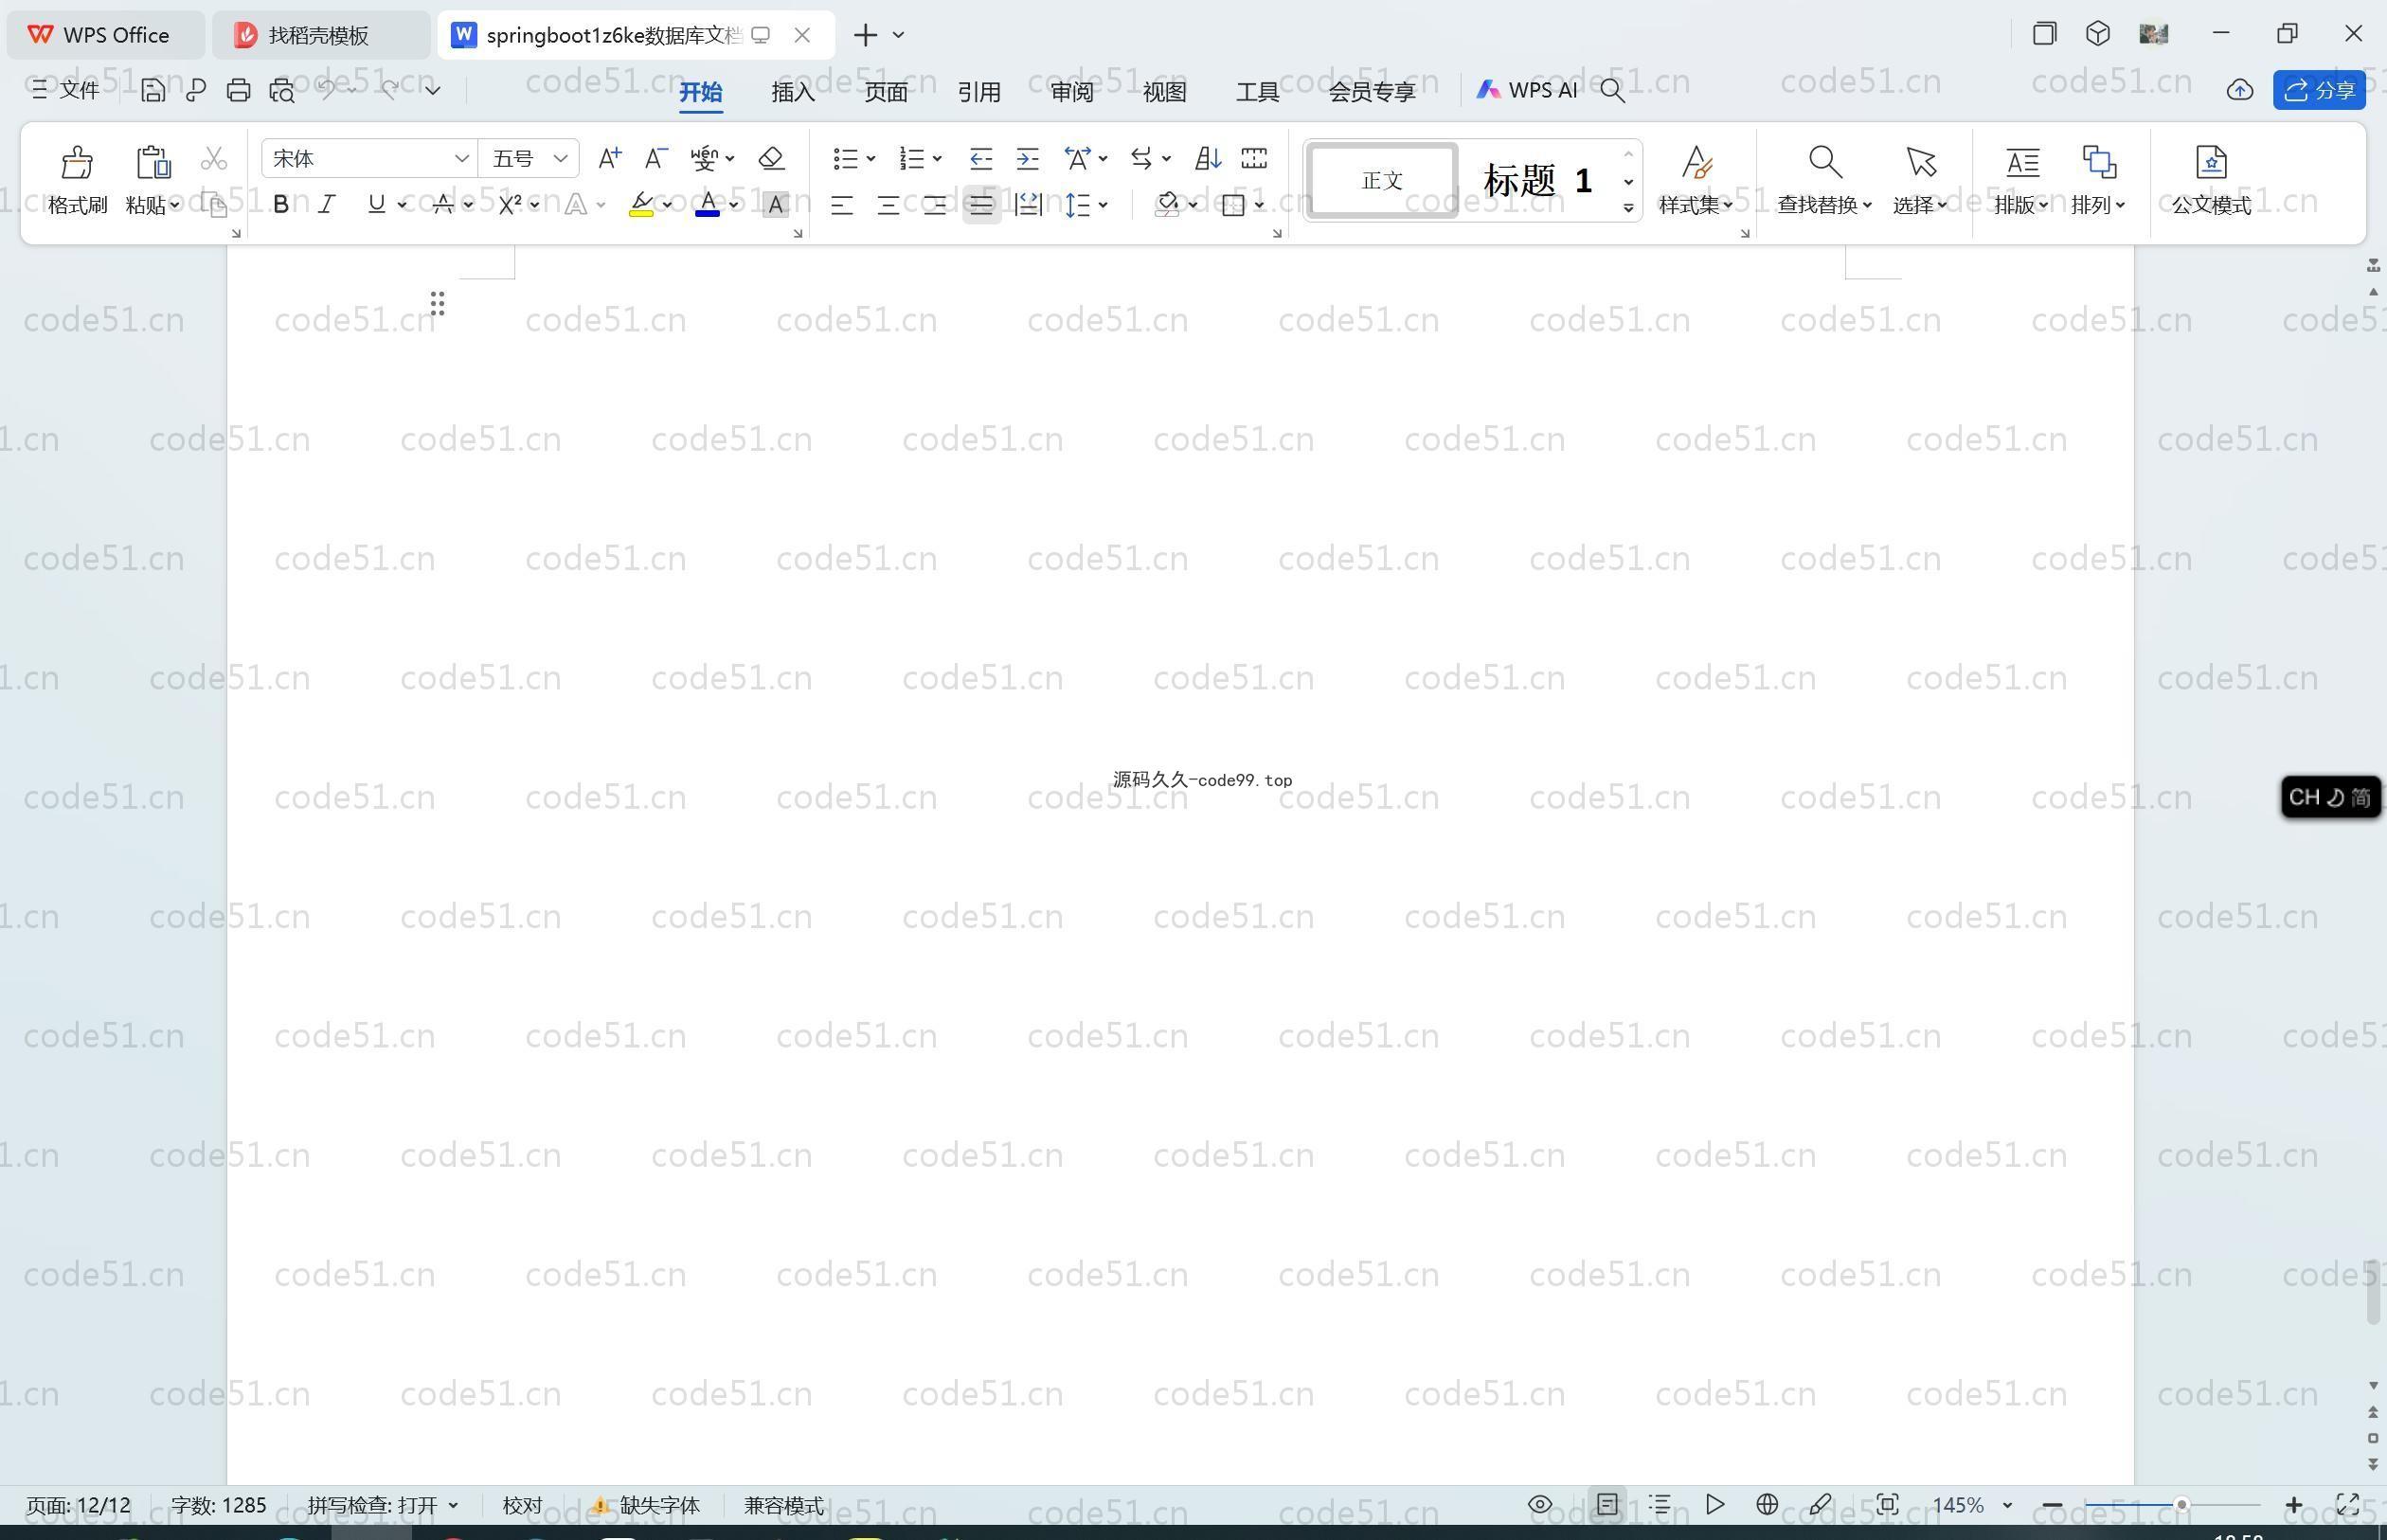Click the word count 字数: 1285

click(x=218, y=1505)
